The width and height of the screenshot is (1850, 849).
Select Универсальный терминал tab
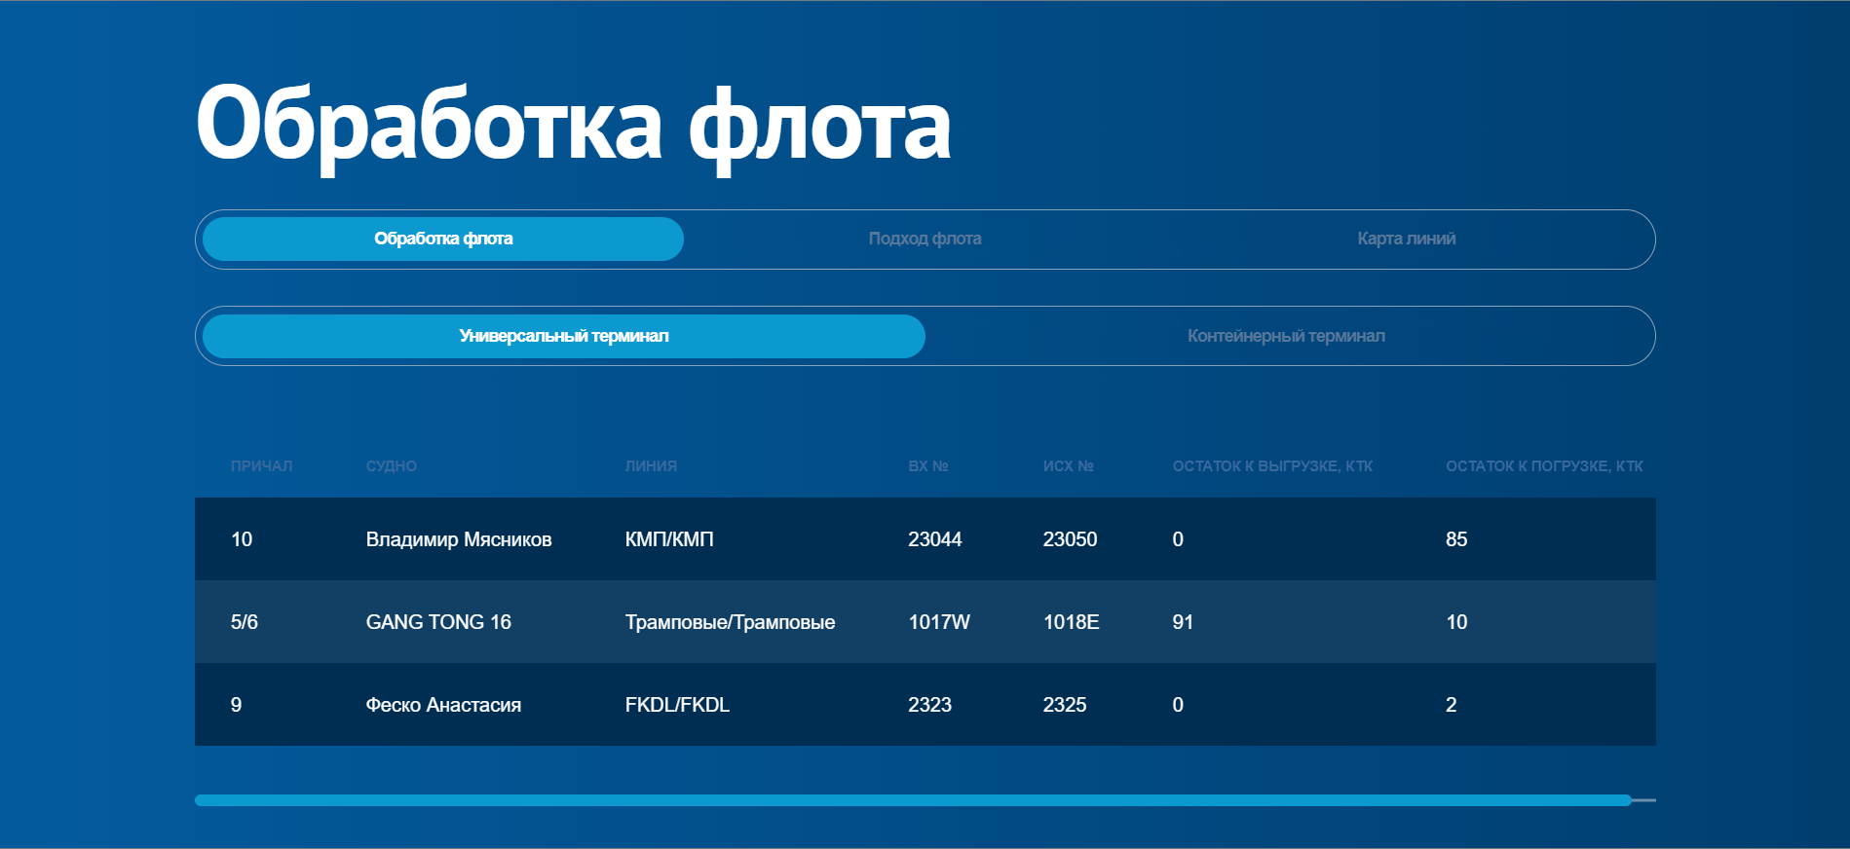coord(564,336)
